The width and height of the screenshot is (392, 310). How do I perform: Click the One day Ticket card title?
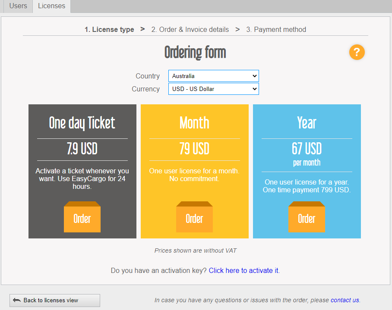82,123
